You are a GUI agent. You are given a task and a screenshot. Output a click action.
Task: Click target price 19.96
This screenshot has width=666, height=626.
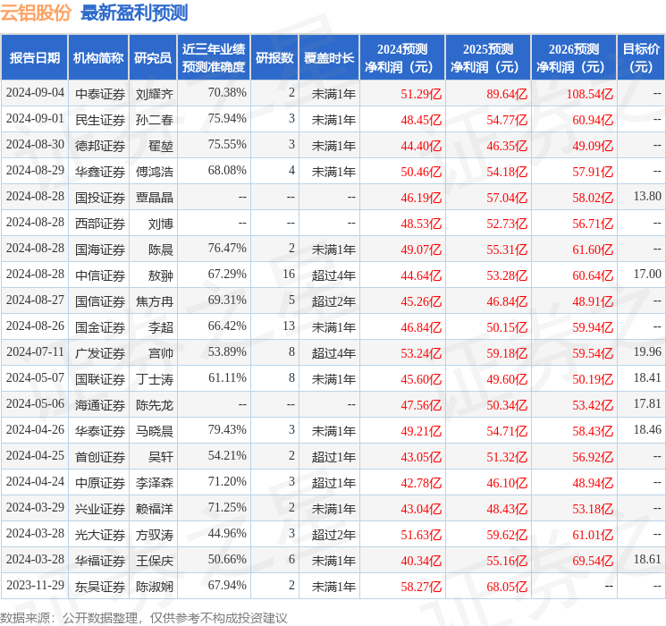tap(647, 351)
